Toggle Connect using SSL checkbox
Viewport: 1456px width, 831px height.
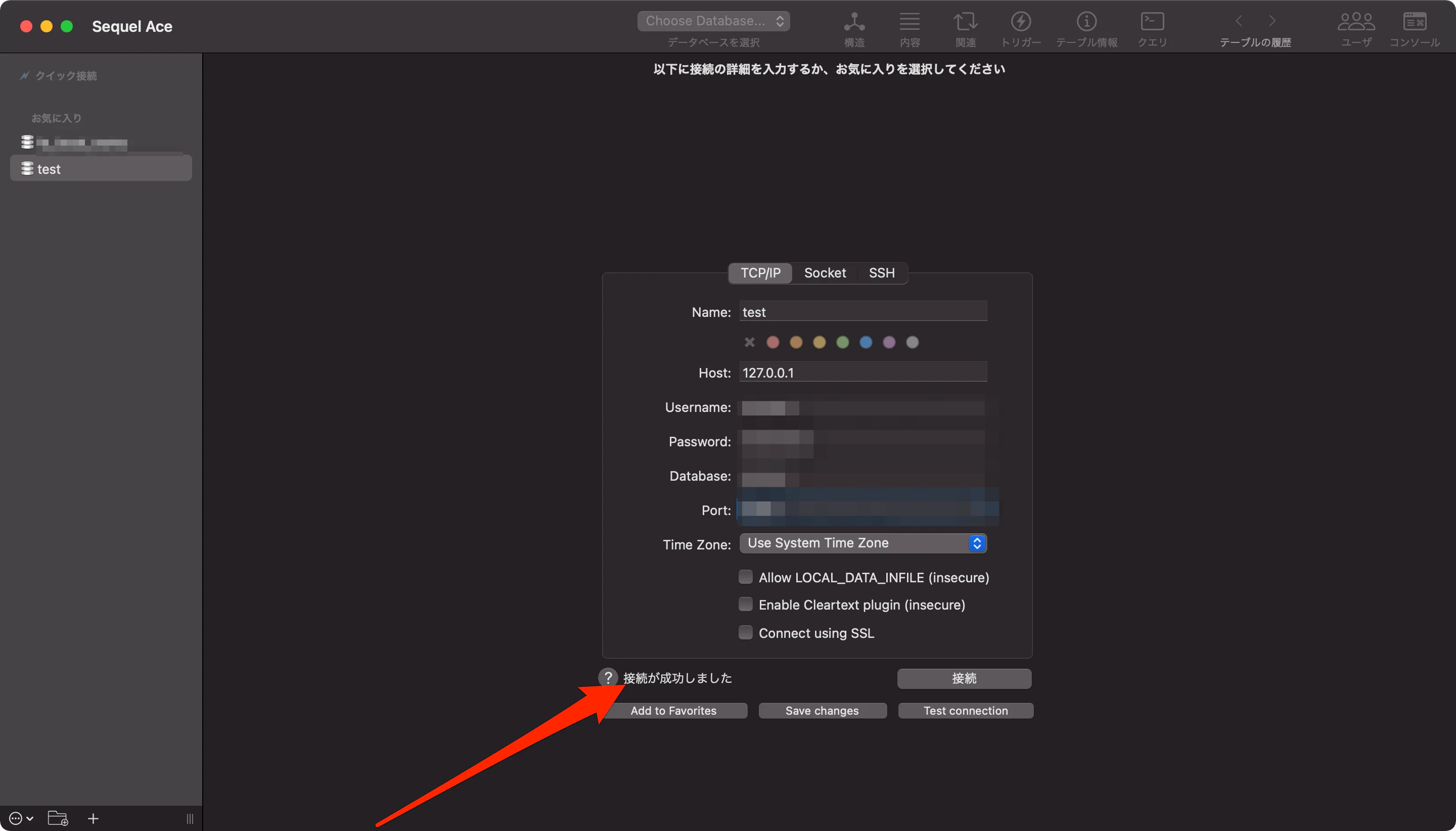tap(745, 632)
